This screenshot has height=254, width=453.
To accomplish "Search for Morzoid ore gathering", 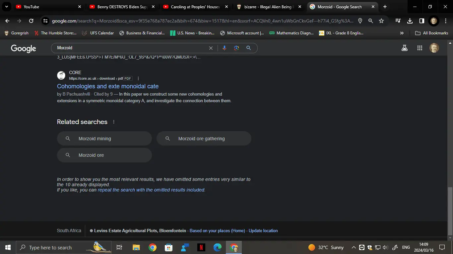I will [x=204, y=139].
